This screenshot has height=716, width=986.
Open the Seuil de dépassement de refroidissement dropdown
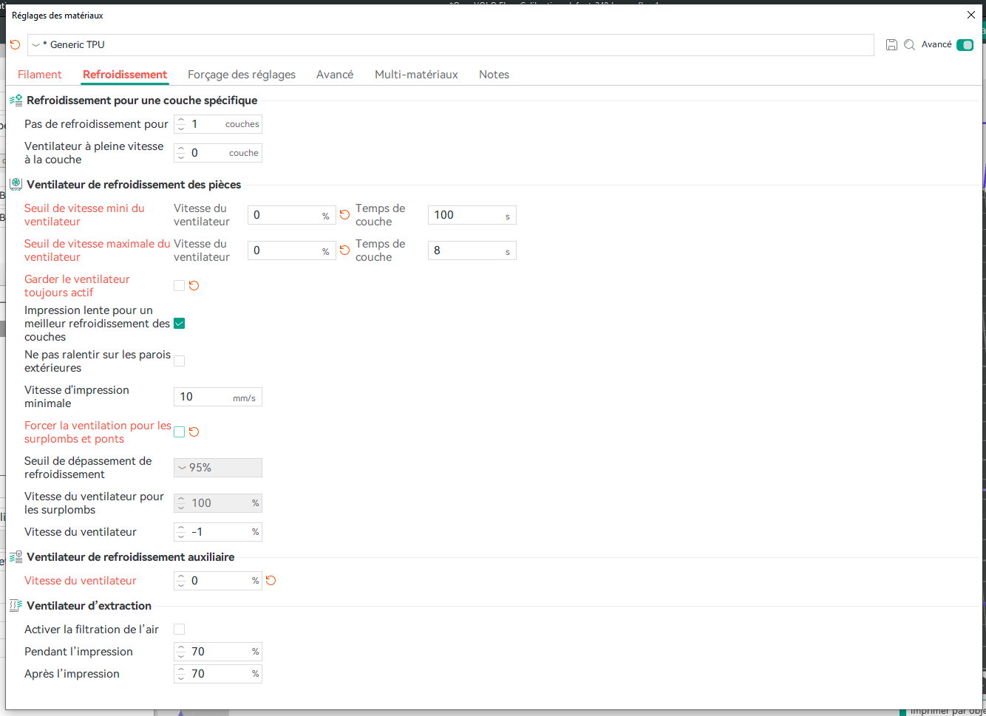(218, 468)
